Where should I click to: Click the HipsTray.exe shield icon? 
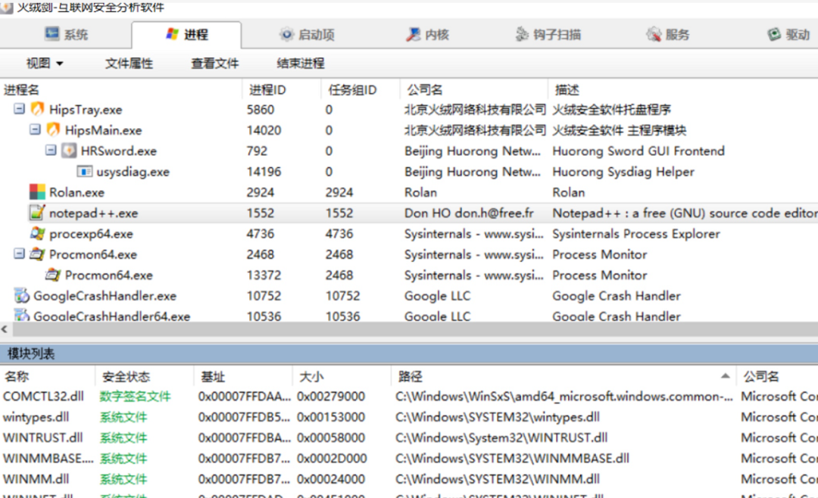tap(37, 109)
